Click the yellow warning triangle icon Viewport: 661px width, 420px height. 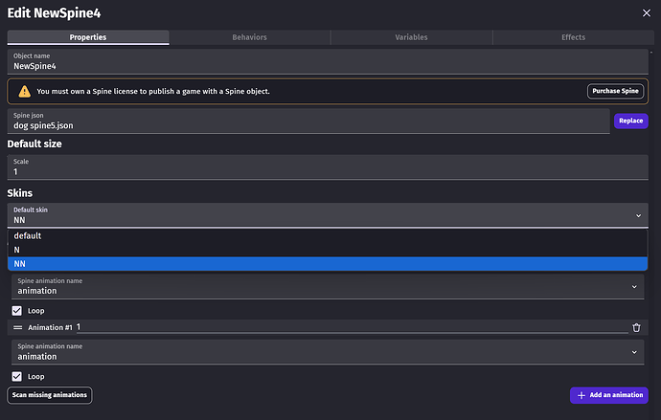tap(25, 91)
